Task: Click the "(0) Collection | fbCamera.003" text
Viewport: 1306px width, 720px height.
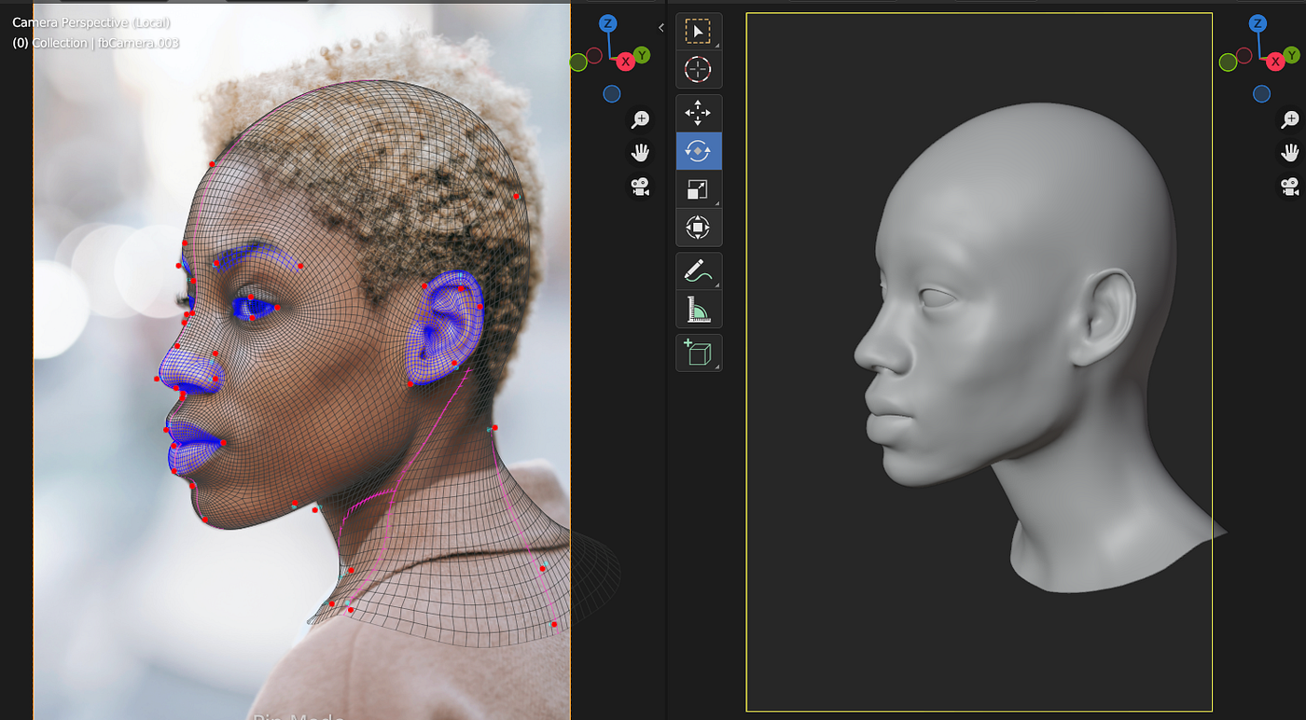Action: (x=95, y=43)
